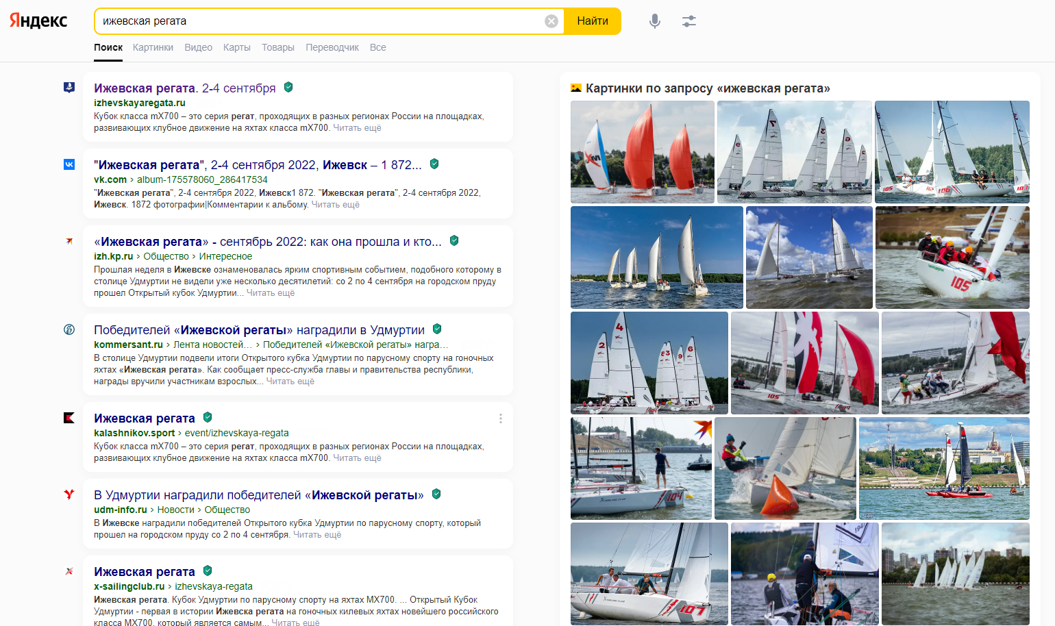Click the x-sailingclub.ru favicon
The width and height of the screenshot is (1055, 626).
(69, 571)
